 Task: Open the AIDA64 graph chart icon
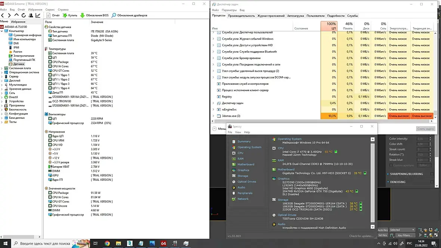tap(38, 15)
